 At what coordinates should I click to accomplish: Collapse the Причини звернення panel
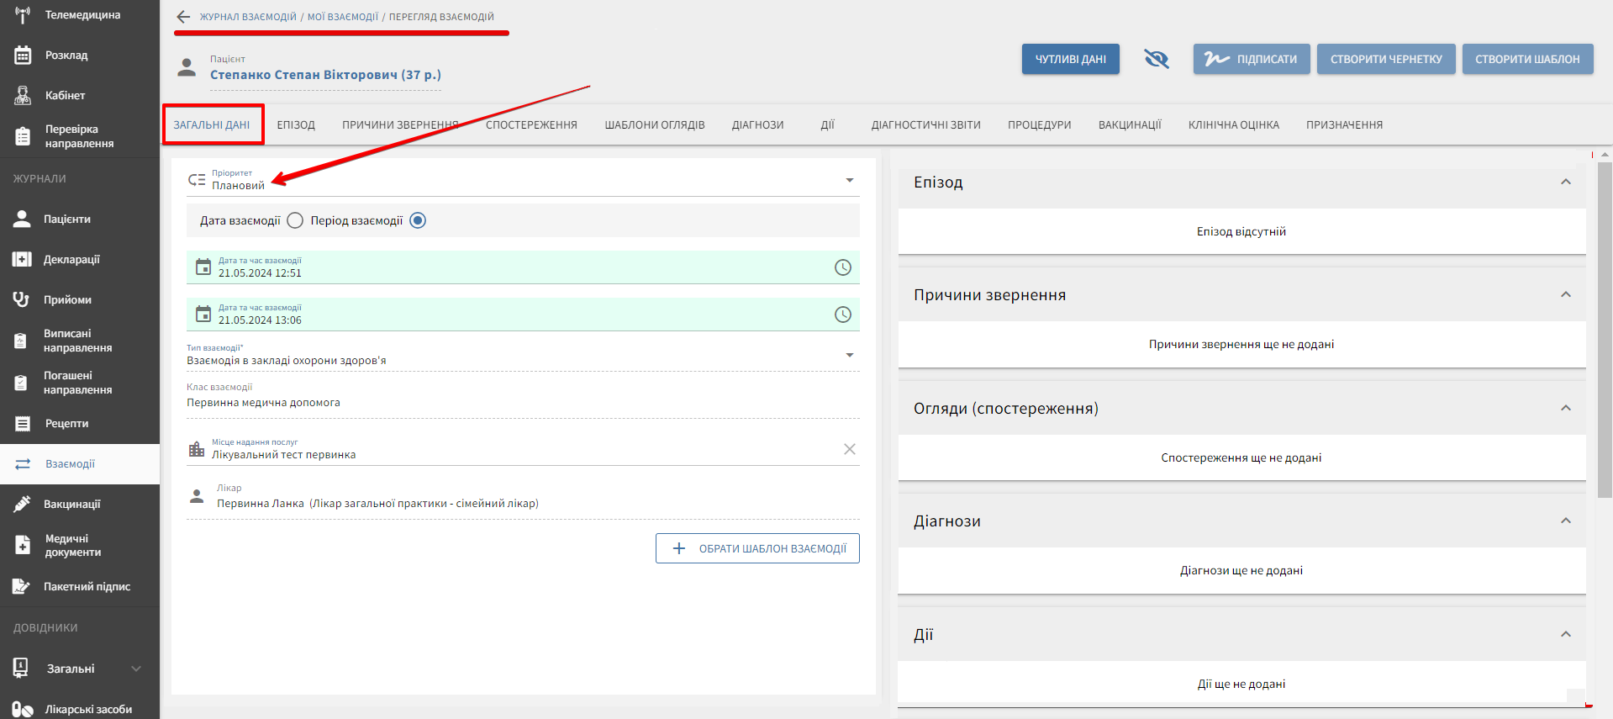1565,295
